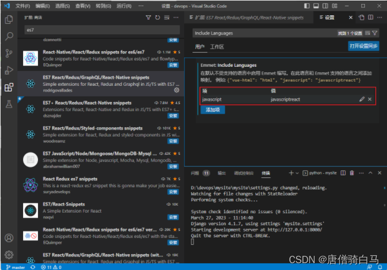The image size is (387, 270).
Task: Select the 工作区 settings tab
Action: 217,46
